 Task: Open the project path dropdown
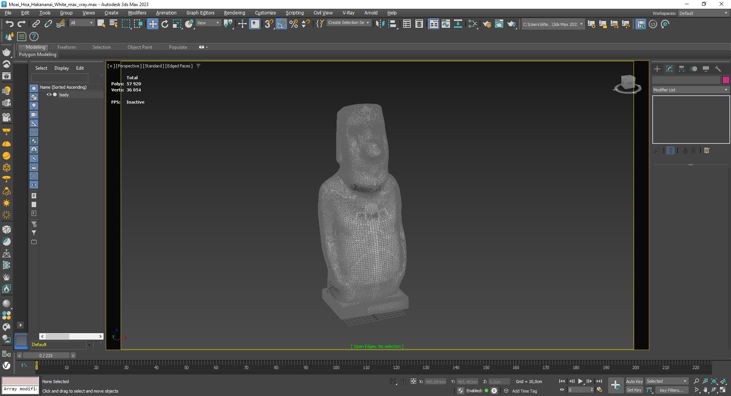tap(553, 24)
